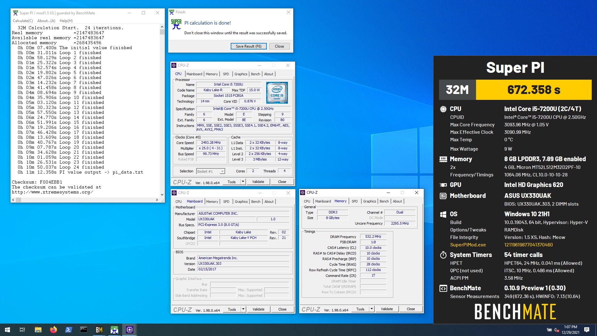This screenshot has width=597, height=336.
Task: Click Super PI vertical scrollbar down arrow
Action: tap(162, 195)
